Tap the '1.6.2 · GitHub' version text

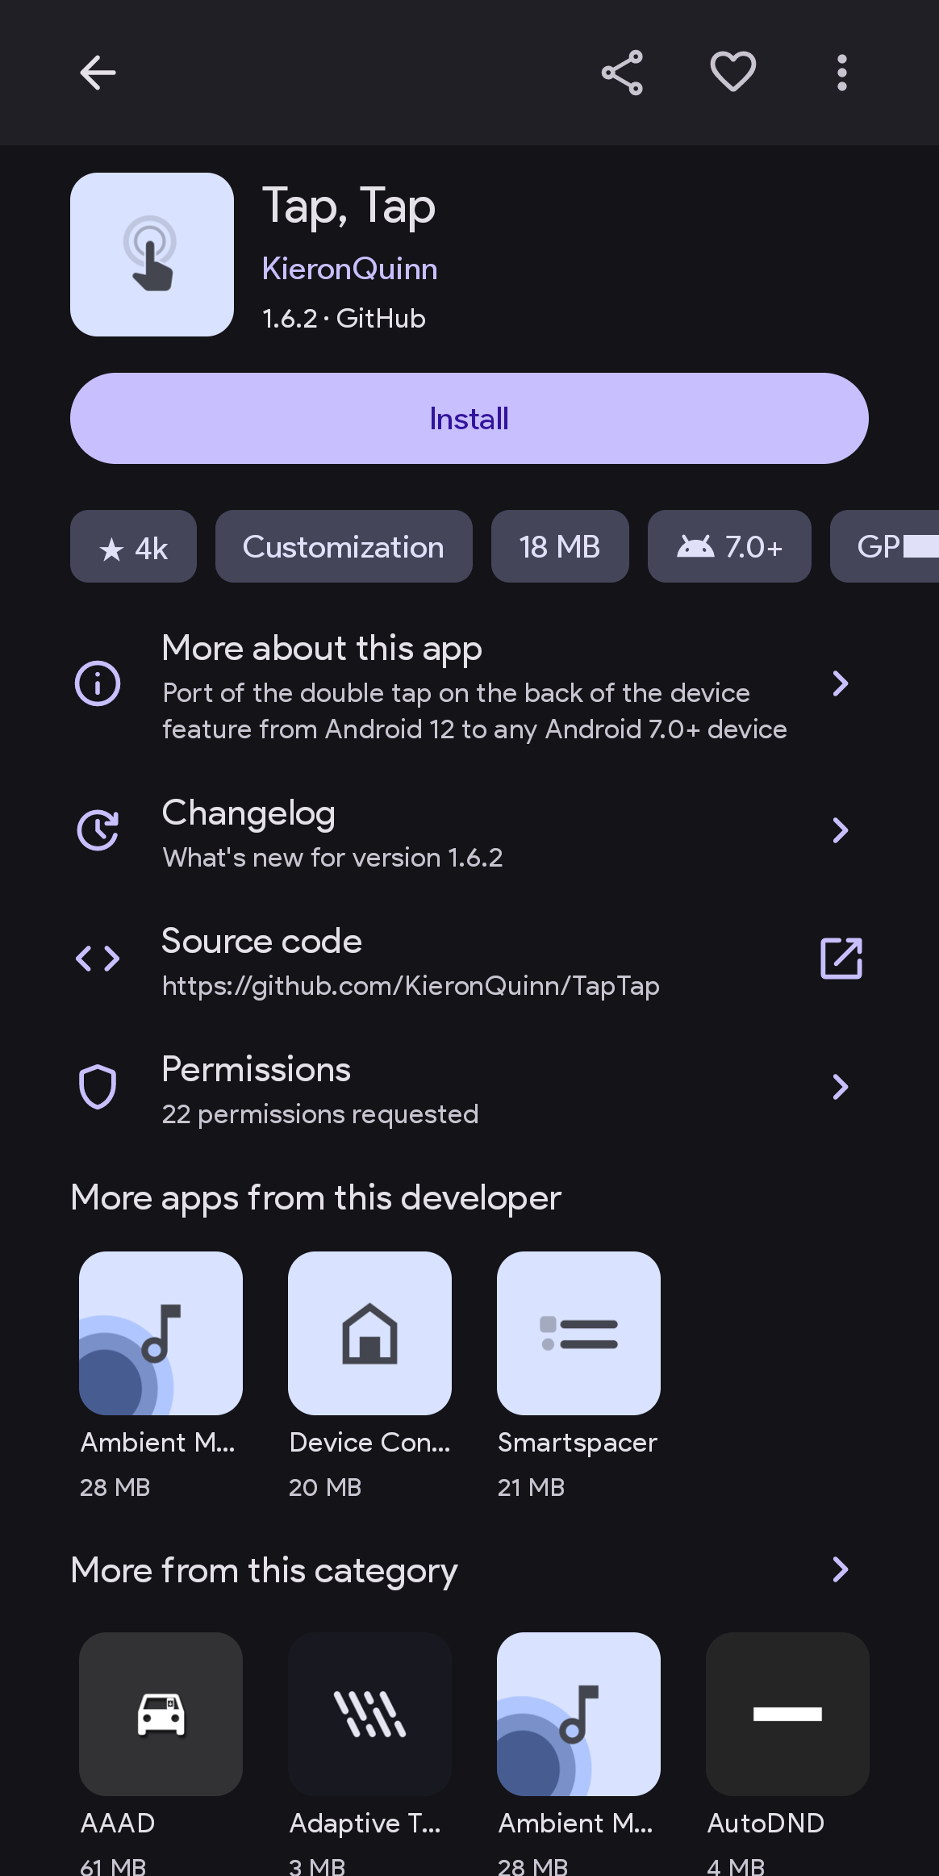pos(344,319)
